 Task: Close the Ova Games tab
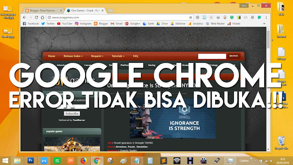pos(103,11)
